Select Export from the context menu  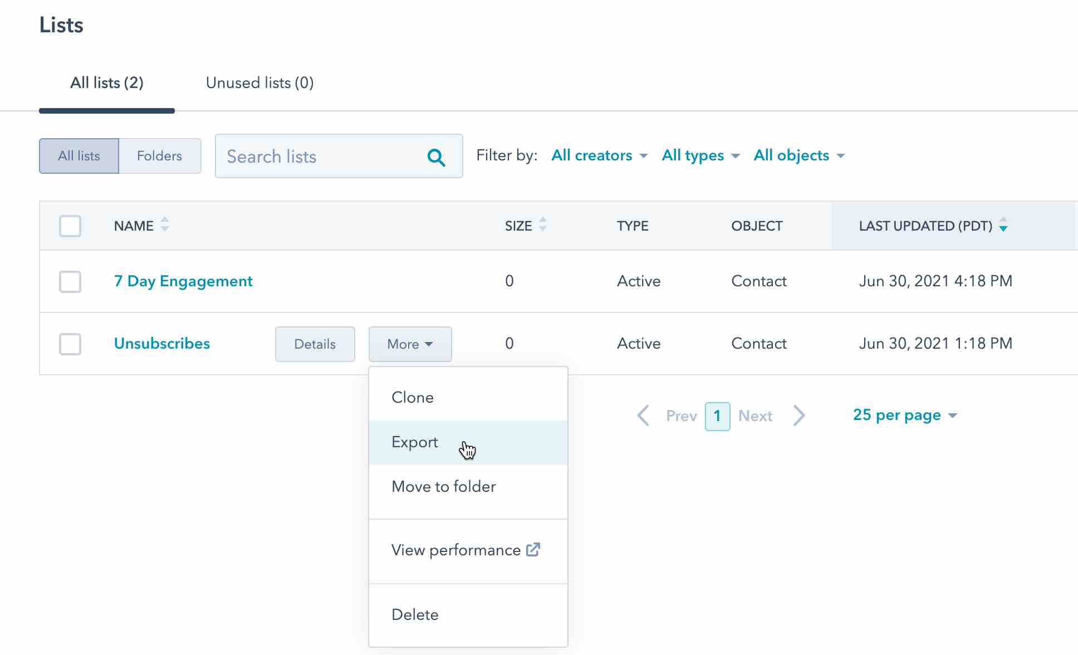click(414, 442)
